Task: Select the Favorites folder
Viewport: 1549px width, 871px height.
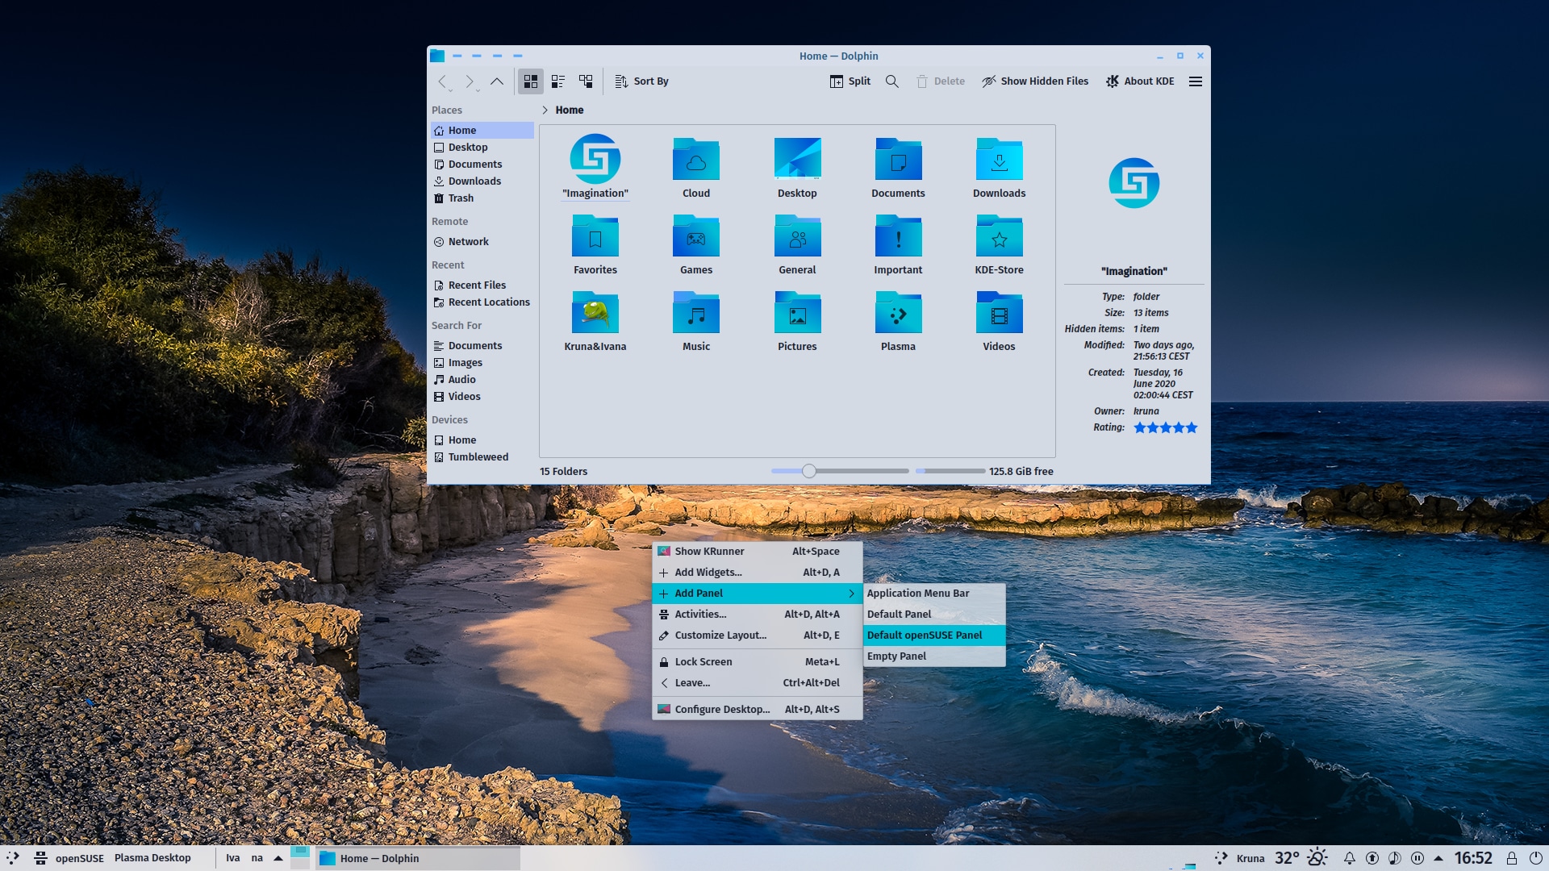Action: click(595, 244)
